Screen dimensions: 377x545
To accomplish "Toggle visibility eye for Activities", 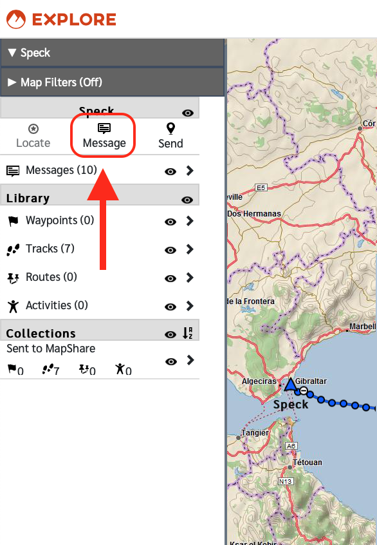I will [x=170, y=307].
